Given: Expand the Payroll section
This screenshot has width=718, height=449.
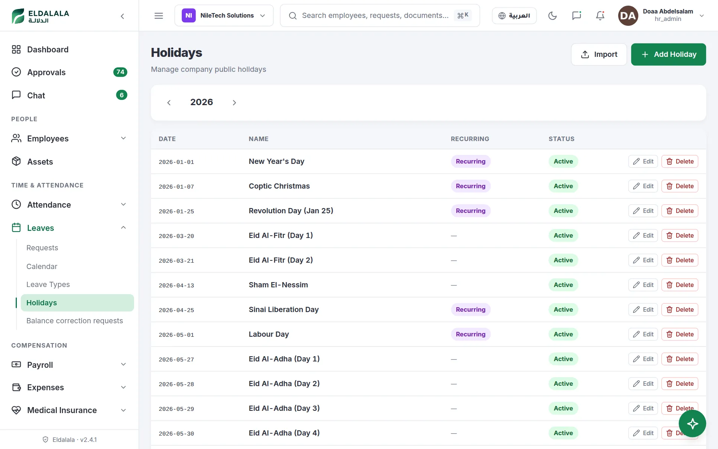Looking at the screenshot, I should pos(69,365).
